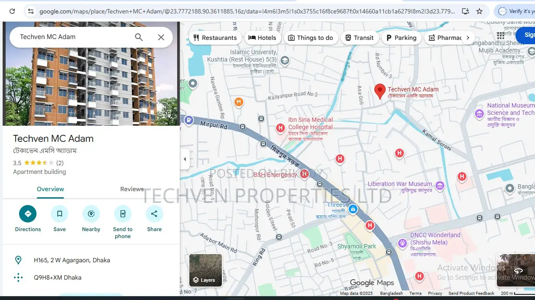Filter map by Transit chip

pyautogui.click(x=359, y=38)
